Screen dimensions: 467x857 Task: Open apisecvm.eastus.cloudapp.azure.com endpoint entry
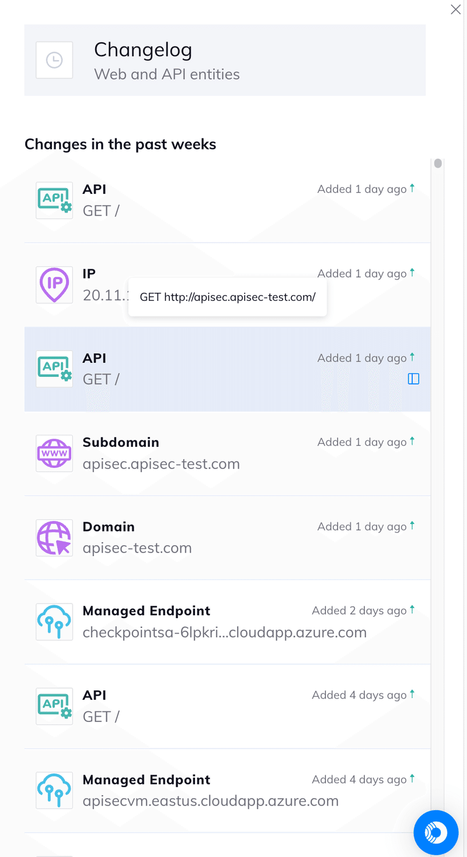click(228, 791)
